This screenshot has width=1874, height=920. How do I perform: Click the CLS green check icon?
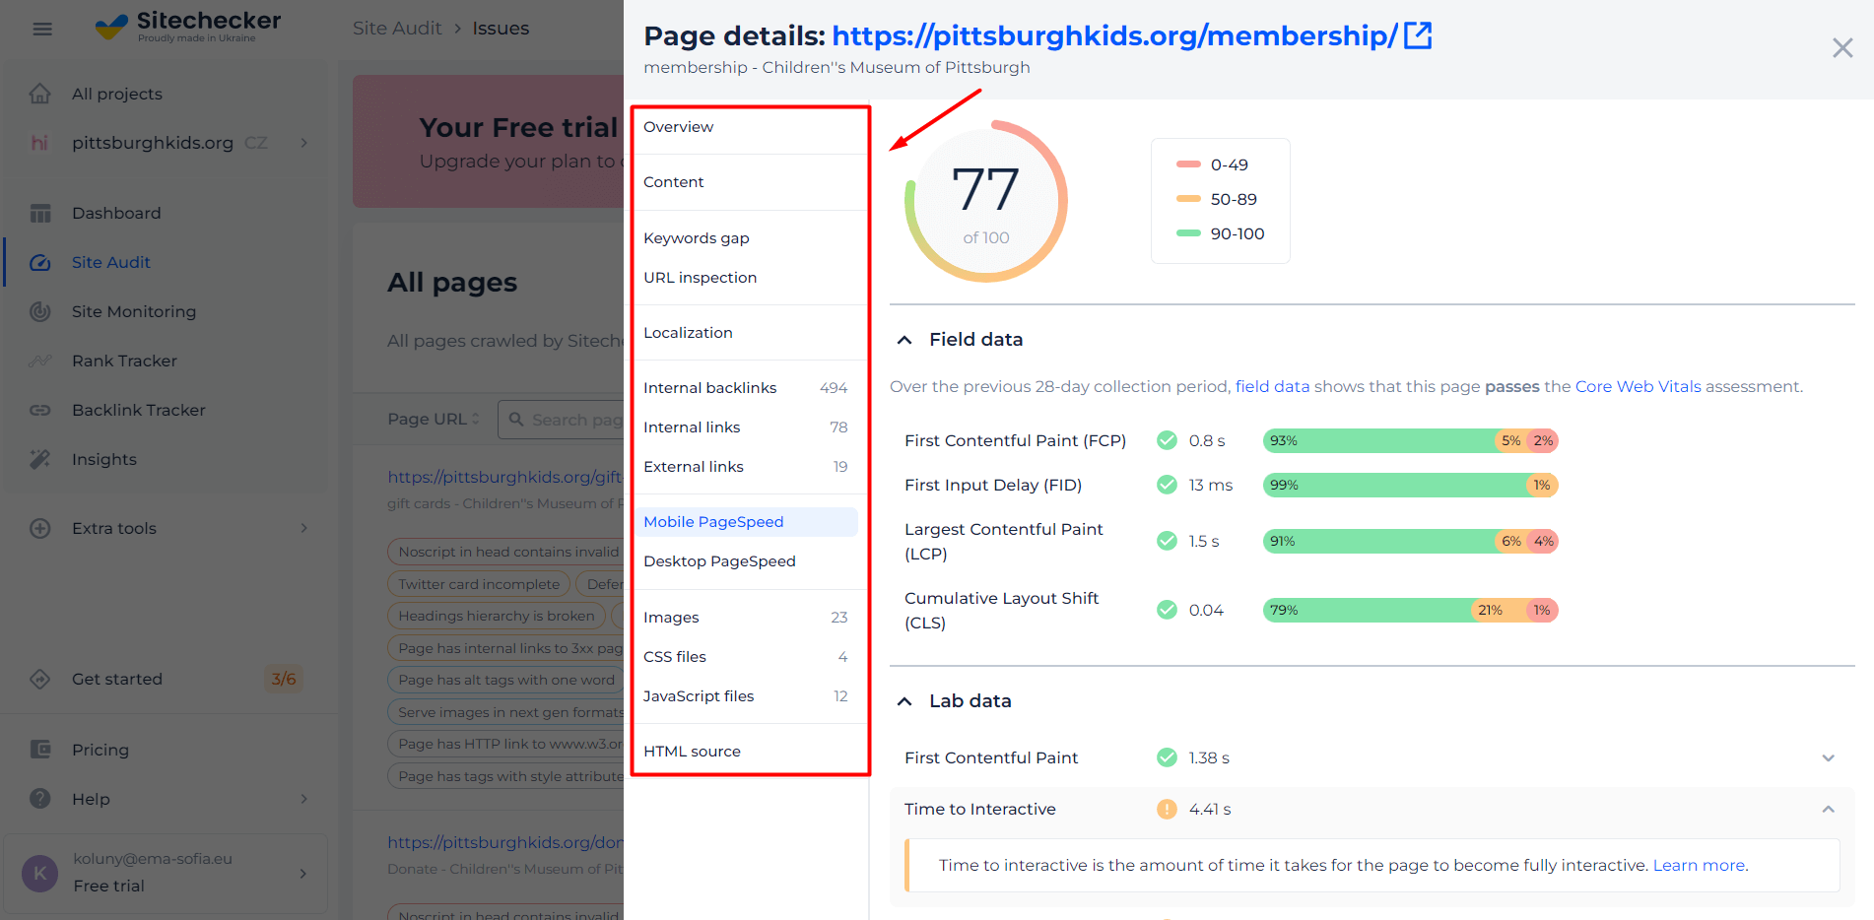[1167, 610]
